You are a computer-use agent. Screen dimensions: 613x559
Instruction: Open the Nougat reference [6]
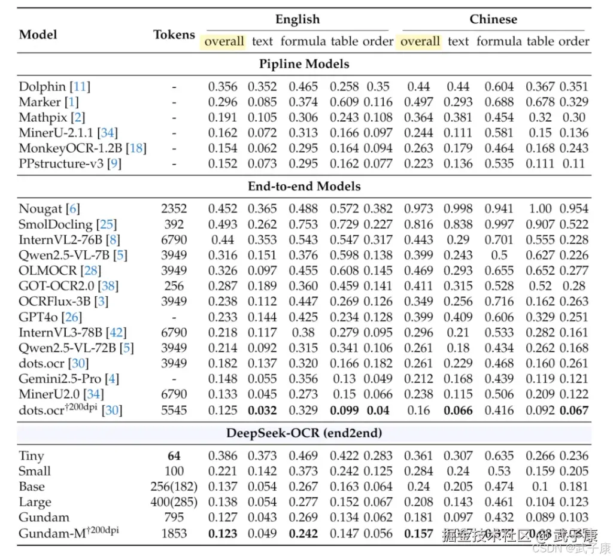(x=73, y=209)
